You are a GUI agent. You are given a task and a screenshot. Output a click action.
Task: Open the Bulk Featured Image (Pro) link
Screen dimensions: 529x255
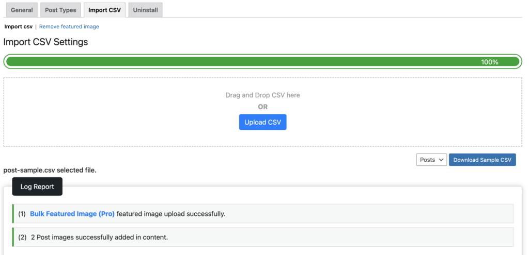click(72, 214)
